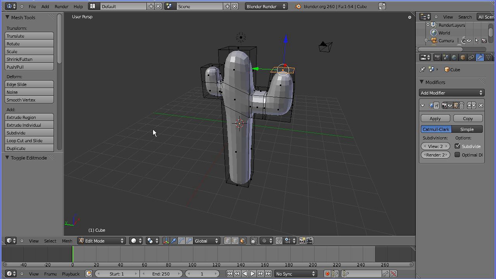
Task: Open the Add Modifier dropdown
Action: 452,93
